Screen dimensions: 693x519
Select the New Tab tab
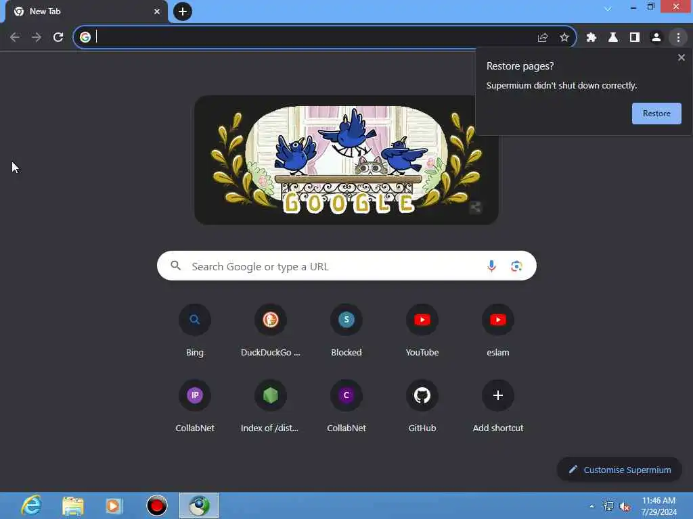pyautogui.click(x=86, y=11)
